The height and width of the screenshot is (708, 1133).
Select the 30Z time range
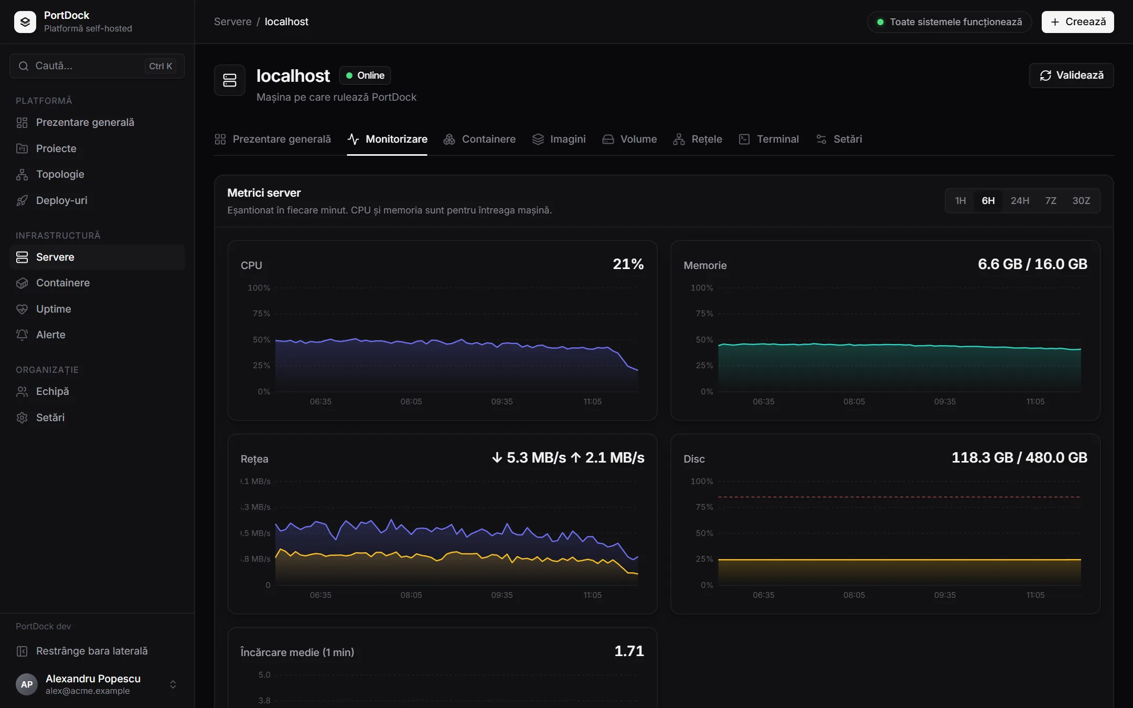point(1081,200)
